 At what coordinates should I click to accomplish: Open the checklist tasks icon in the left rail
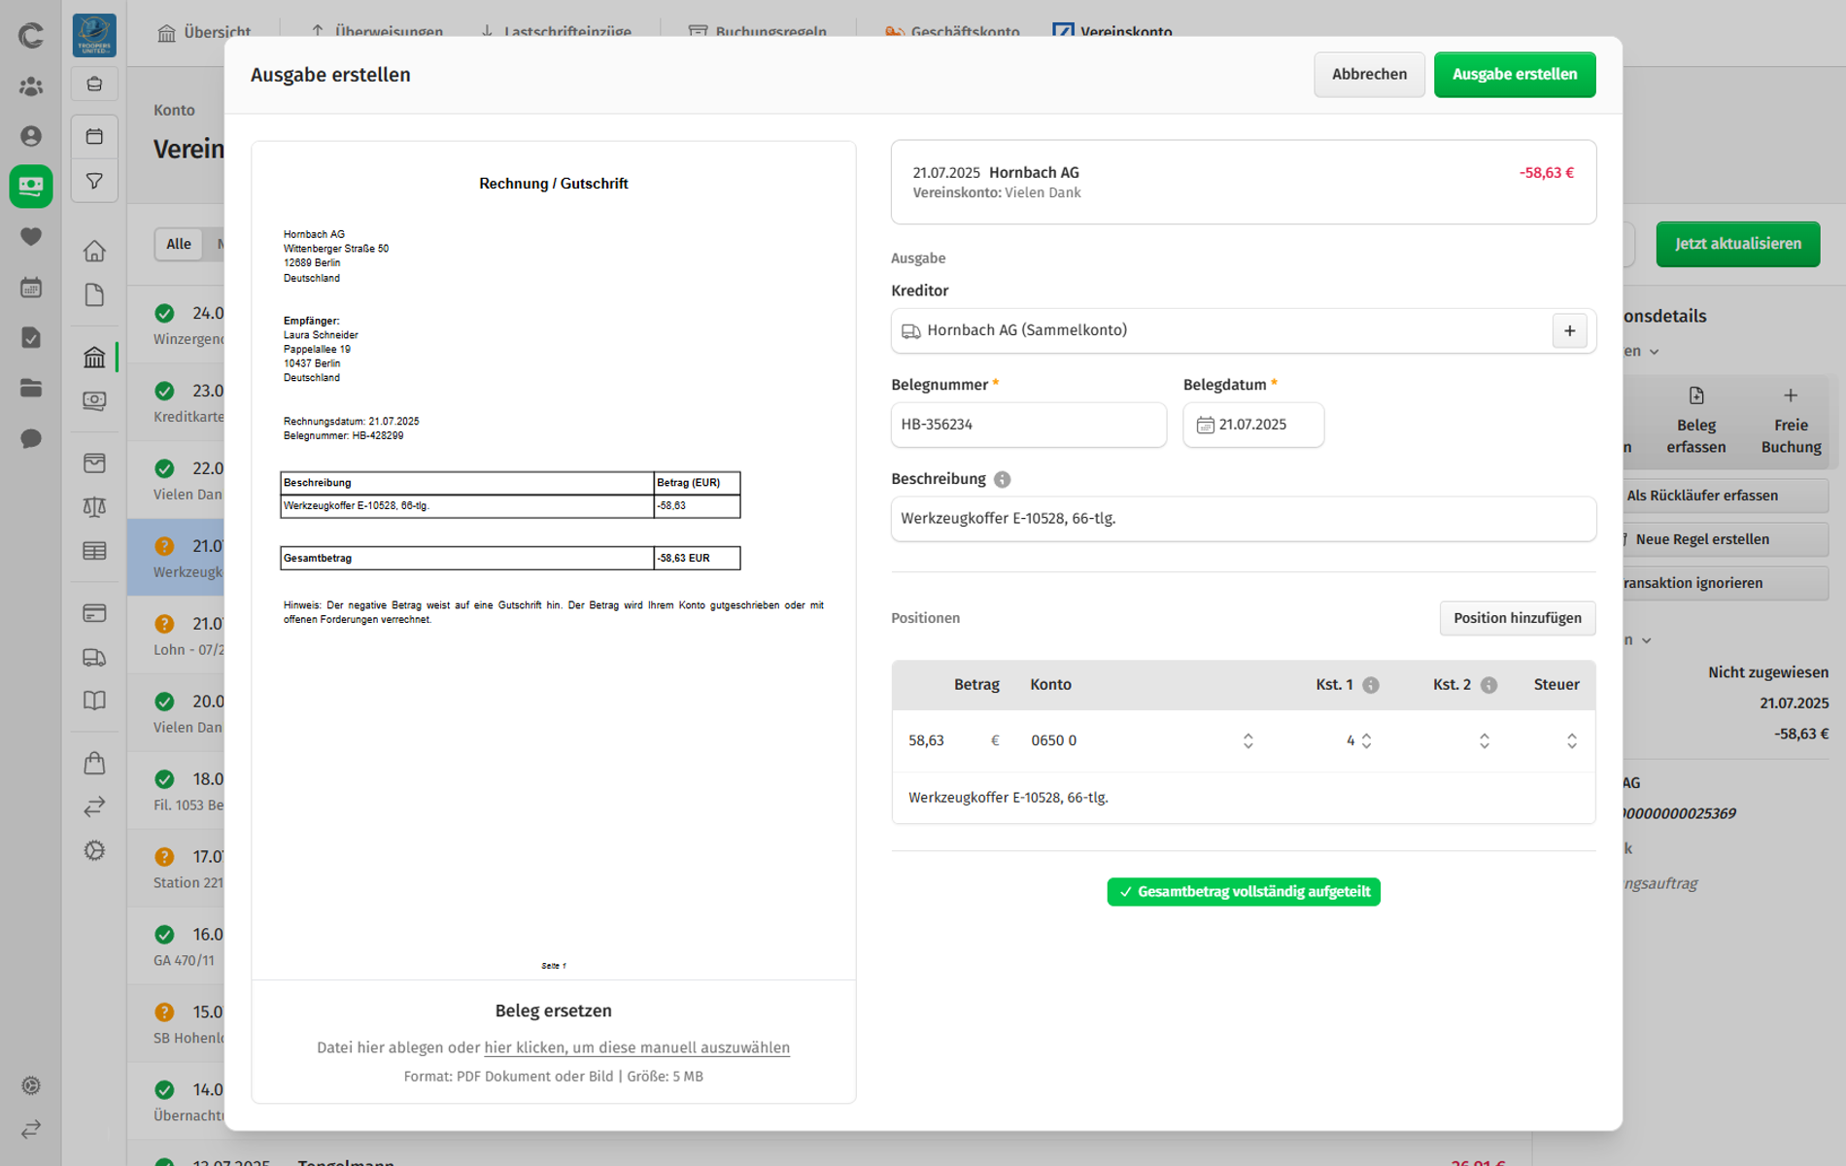pyautogui.click(x=31, y=337)
